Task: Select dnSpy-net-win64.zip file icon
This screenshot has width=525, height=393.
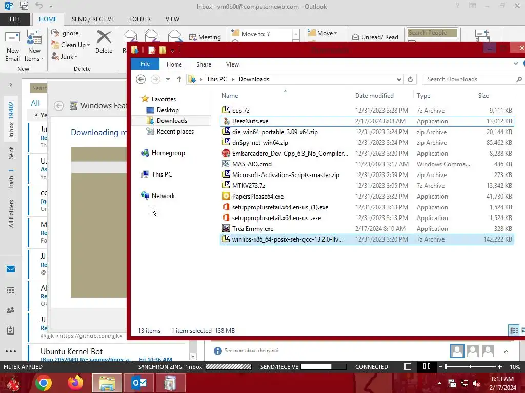Action: tap(226, 142)
